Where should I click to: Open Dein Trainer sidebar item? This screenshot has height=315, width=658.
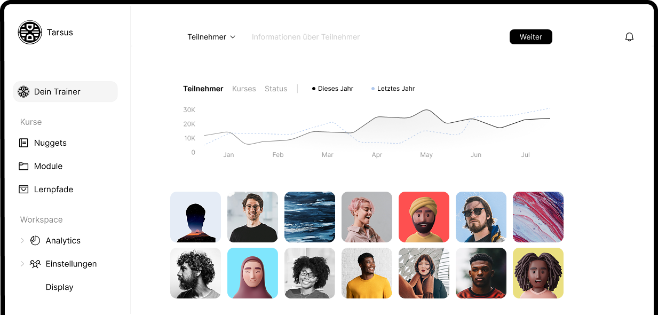coord(65,92)
